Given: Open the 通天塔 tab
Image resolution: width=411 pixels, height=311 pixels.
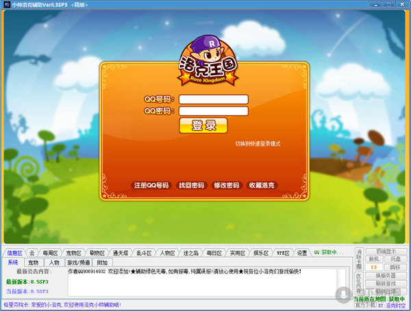Looking at the screenshot, I should (121, 253).
